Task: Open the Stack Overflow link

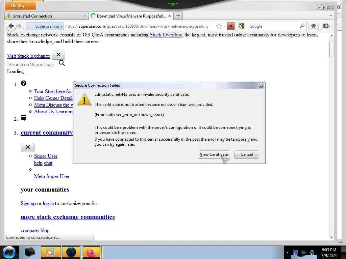Action: tap(166, 35)
